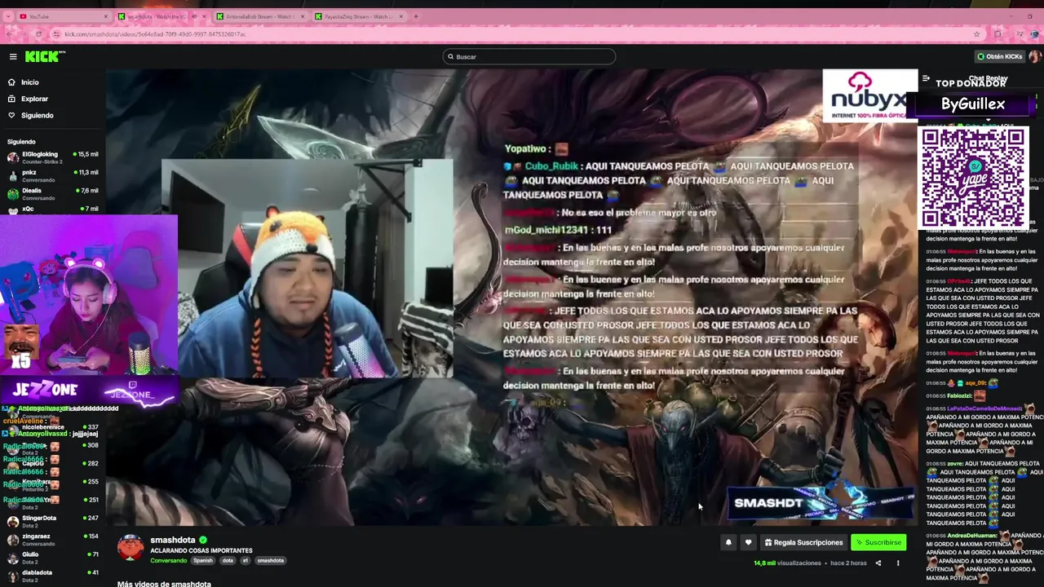Open diabladota channel in sidebar

(x=52, y=575)
